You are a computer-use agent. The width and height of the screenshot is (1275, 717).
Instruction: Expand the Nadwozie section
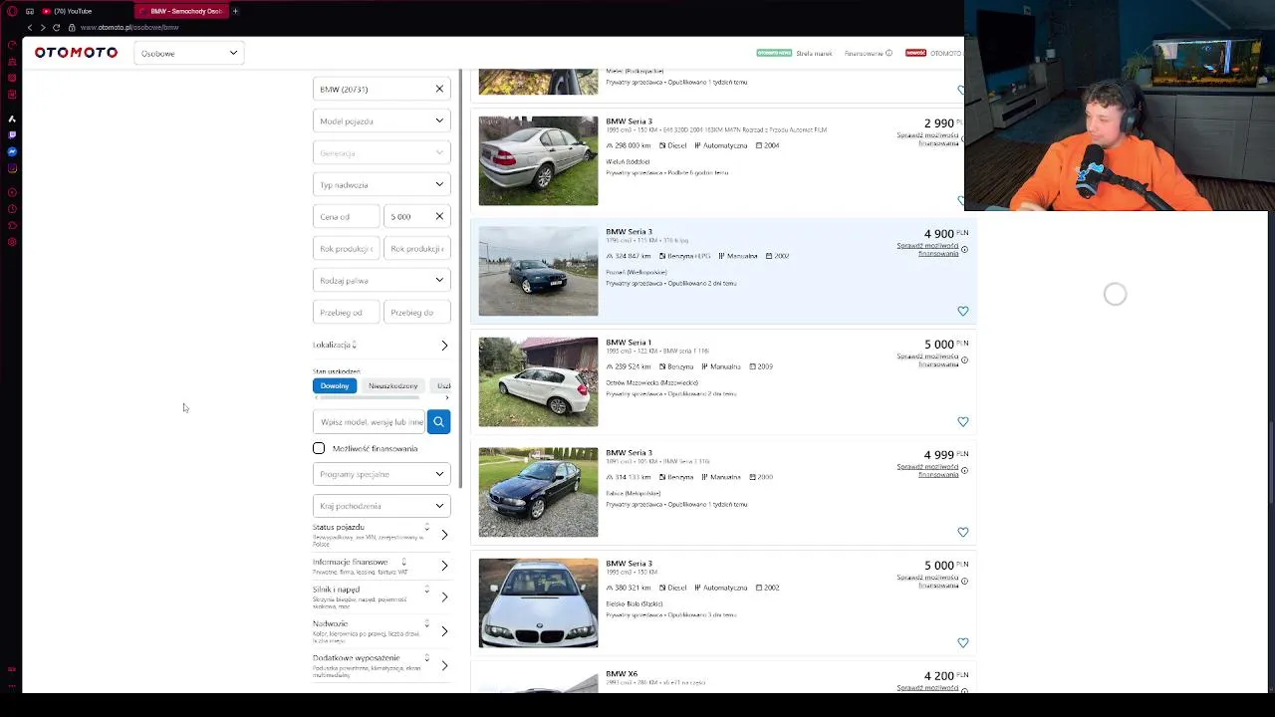[x=382, y=630]
